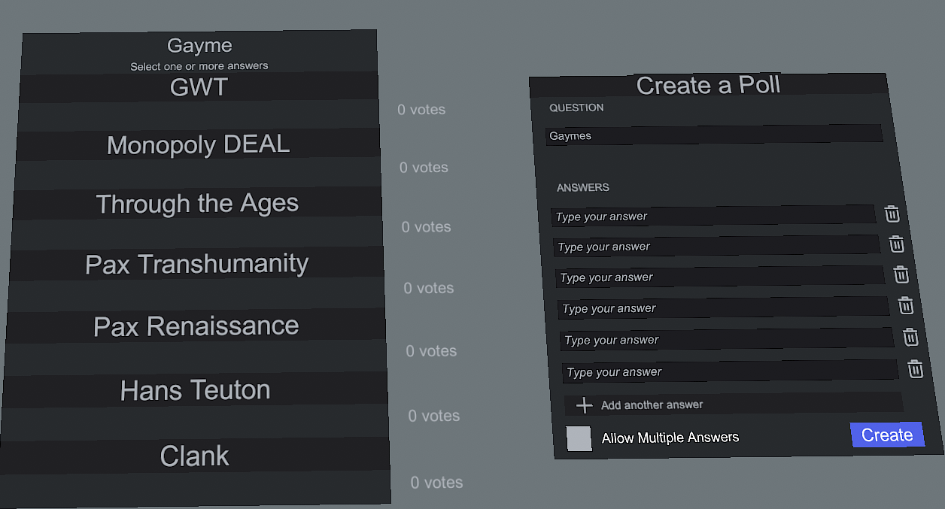The height and width of the screenshot is (509, 945).
Task: Delete the first answer row with trash icon
Action: [892, 214]
